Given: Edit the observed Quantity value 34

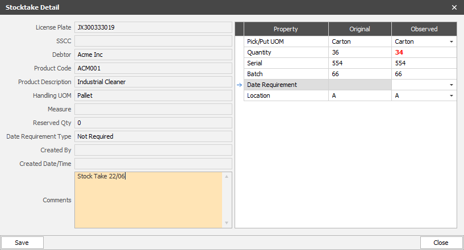Looking at the screenshot, I should [x=424, y=52].
